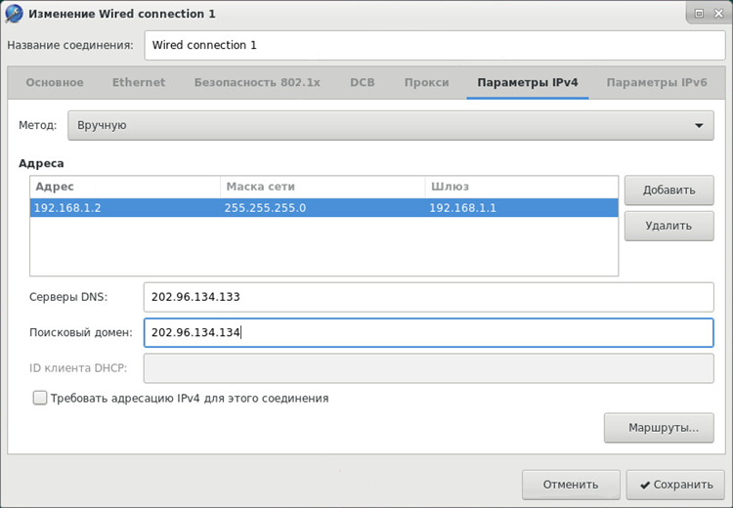Click Удалить to remove address
The width and height of the screenshot is (733, 508).
pos(668,226)
